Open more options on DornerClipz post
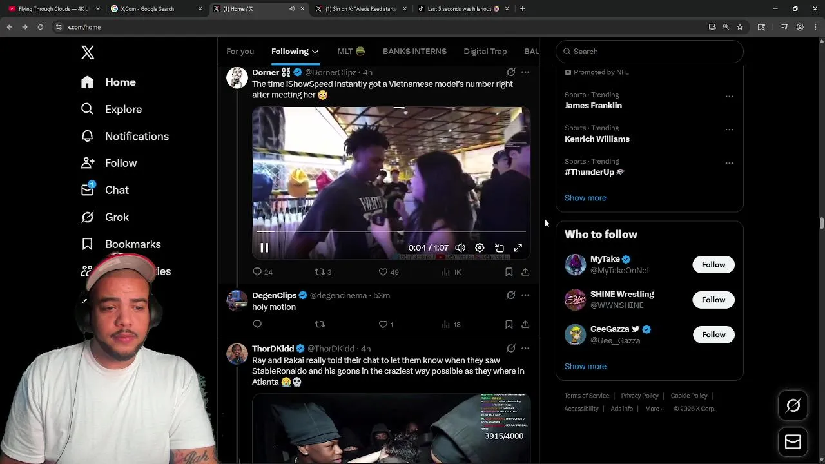This screenshot has width=825, height=464. (x=525, y=72)
